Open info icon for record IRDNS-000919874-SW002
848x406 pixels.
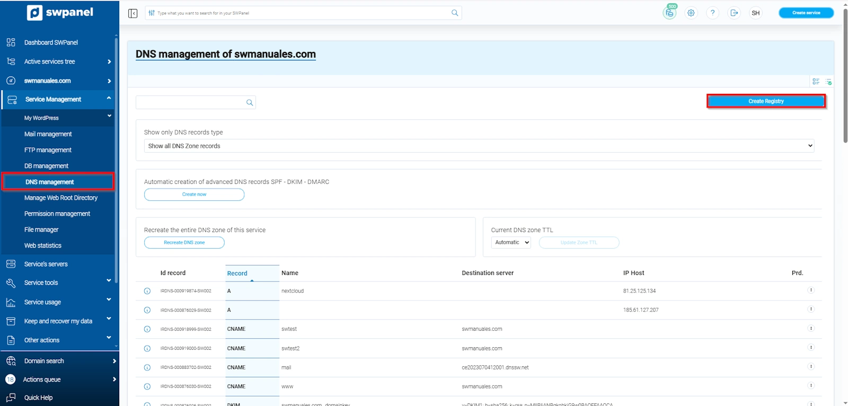point(147,291)
